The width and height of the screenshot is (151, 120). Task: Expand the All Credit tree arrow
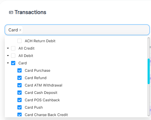tap(8, 48)
